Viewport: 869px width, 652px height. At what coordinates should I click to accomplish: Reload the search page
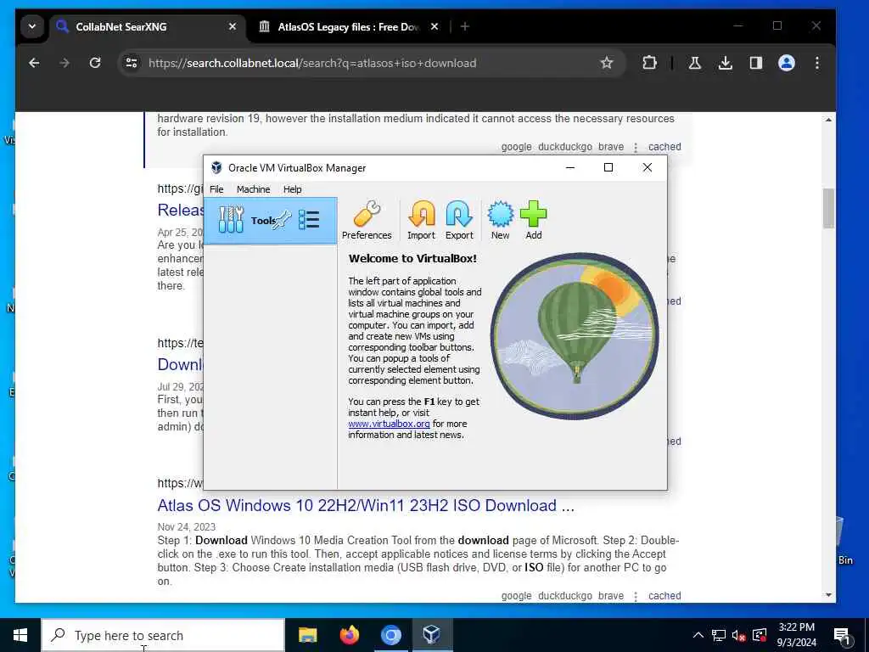coord(95,63)
